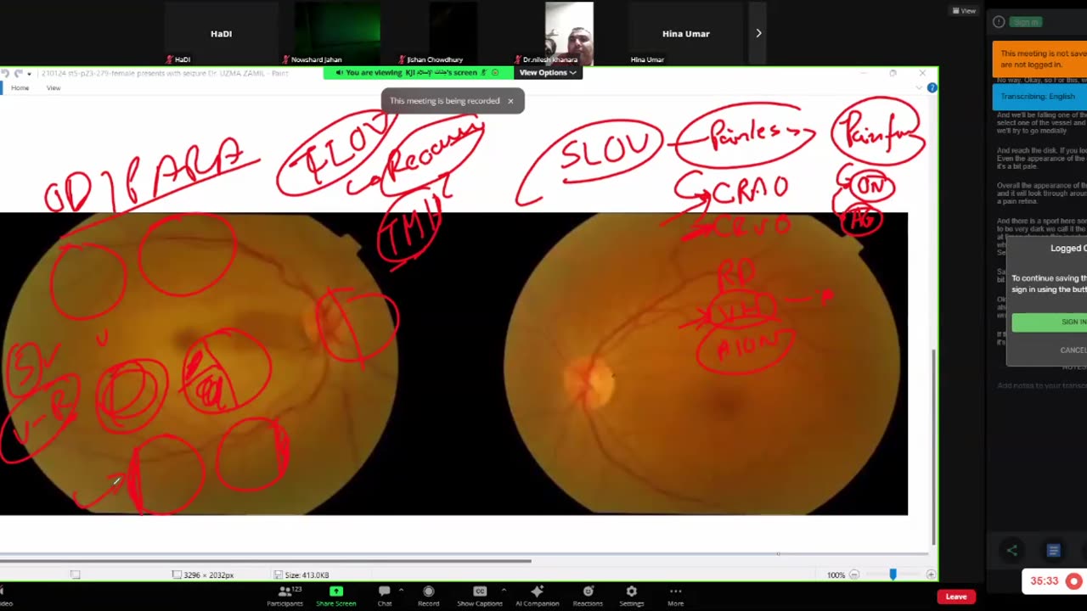Select the Hina Umar participant tile
Viewport: 1087px width, 611px height.
tap(685, 33)
